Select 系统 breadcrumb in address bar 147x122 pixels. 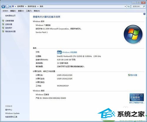(41, 6)
